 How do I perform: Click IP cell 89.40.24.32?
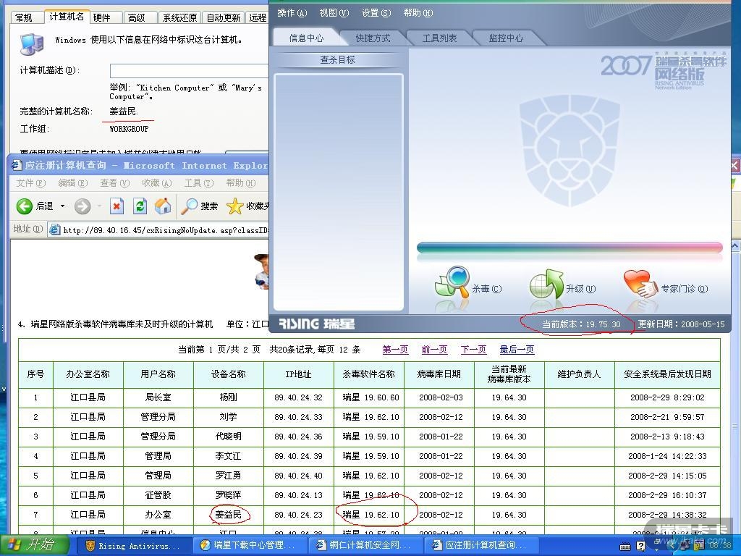click(298, 397)
